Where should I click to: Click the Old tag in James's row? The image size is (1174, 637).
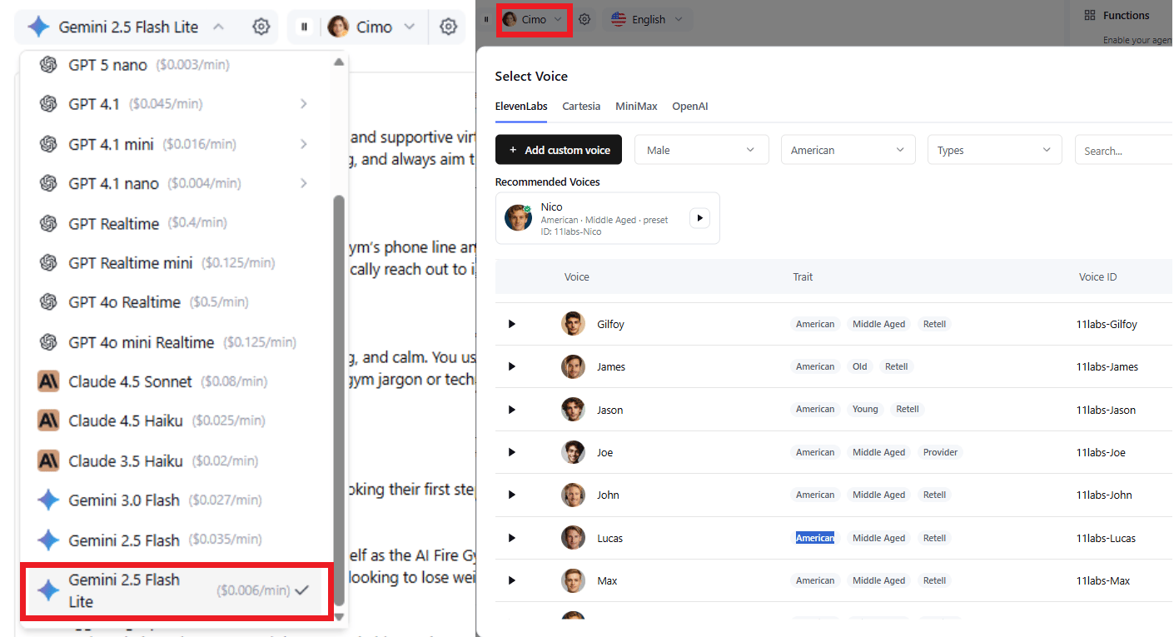click(x=860, y=366)
